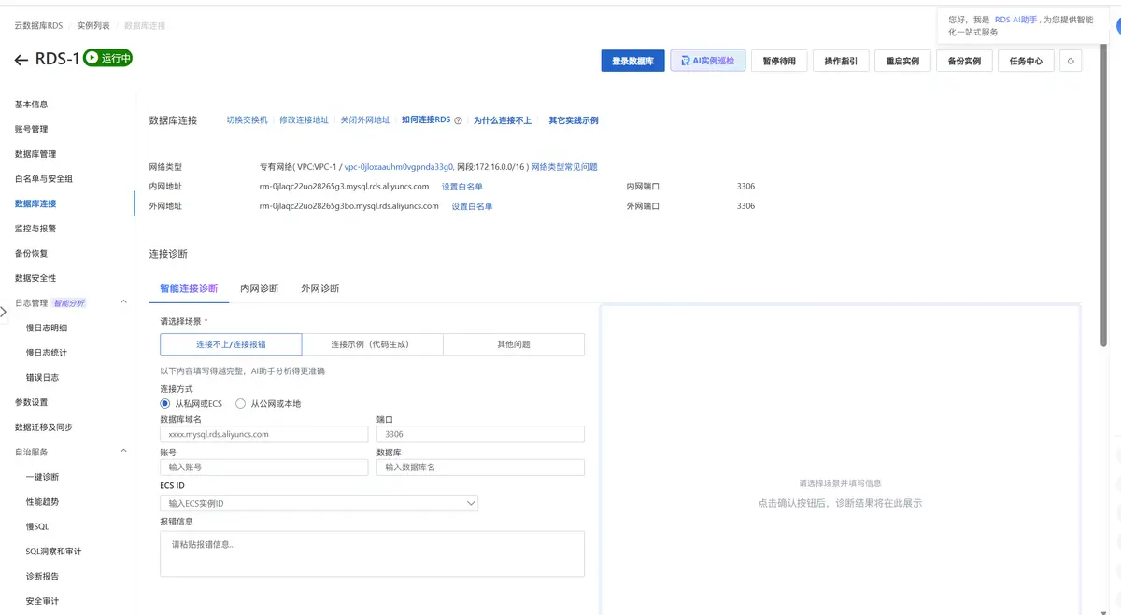
Task: Switch to the 智能连接诊断 tab
Action: tap(189, 288)
